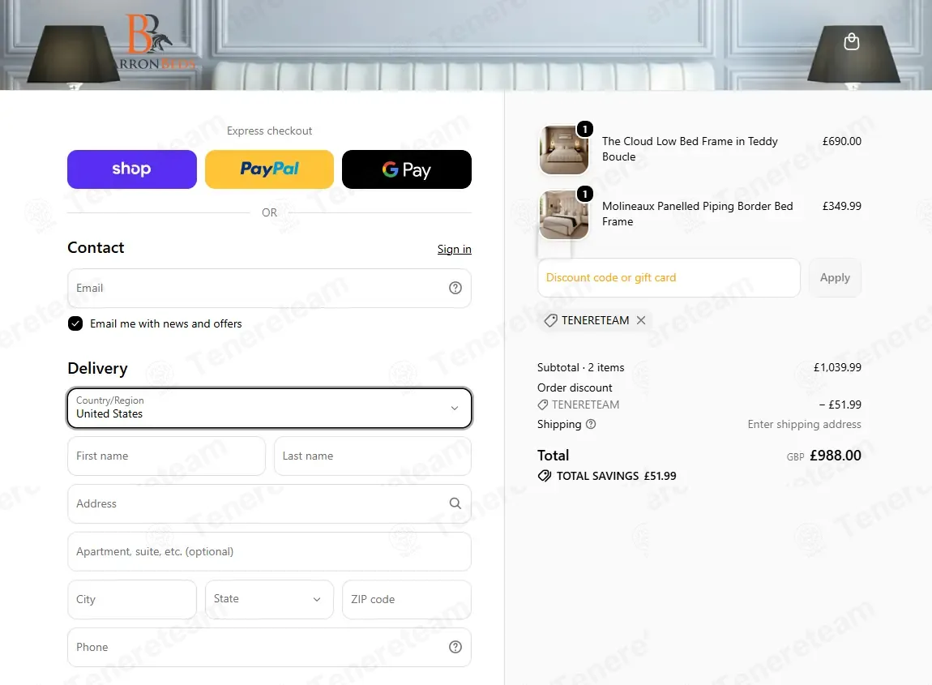Click the Sign in link

(454, 249)
